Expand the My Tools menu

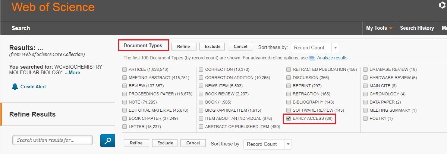(379, 28)
